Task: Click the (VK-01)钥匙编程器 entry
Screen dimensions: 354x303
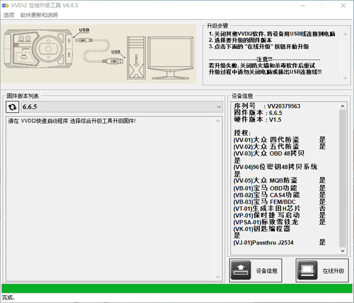Action: [262, 229]
